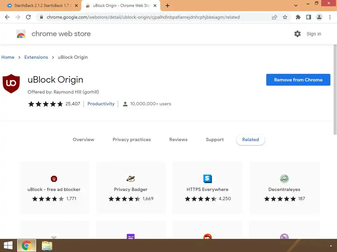Switch to the StartIsBack browser tab
The width and height of the screenshot is (337, 252).
[42, 6]
